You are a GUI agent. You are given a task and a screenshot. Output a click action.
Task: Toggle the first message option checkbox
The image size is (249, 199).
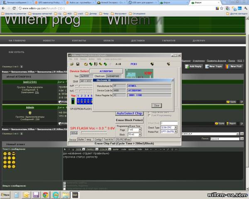[x=64, y=182]
